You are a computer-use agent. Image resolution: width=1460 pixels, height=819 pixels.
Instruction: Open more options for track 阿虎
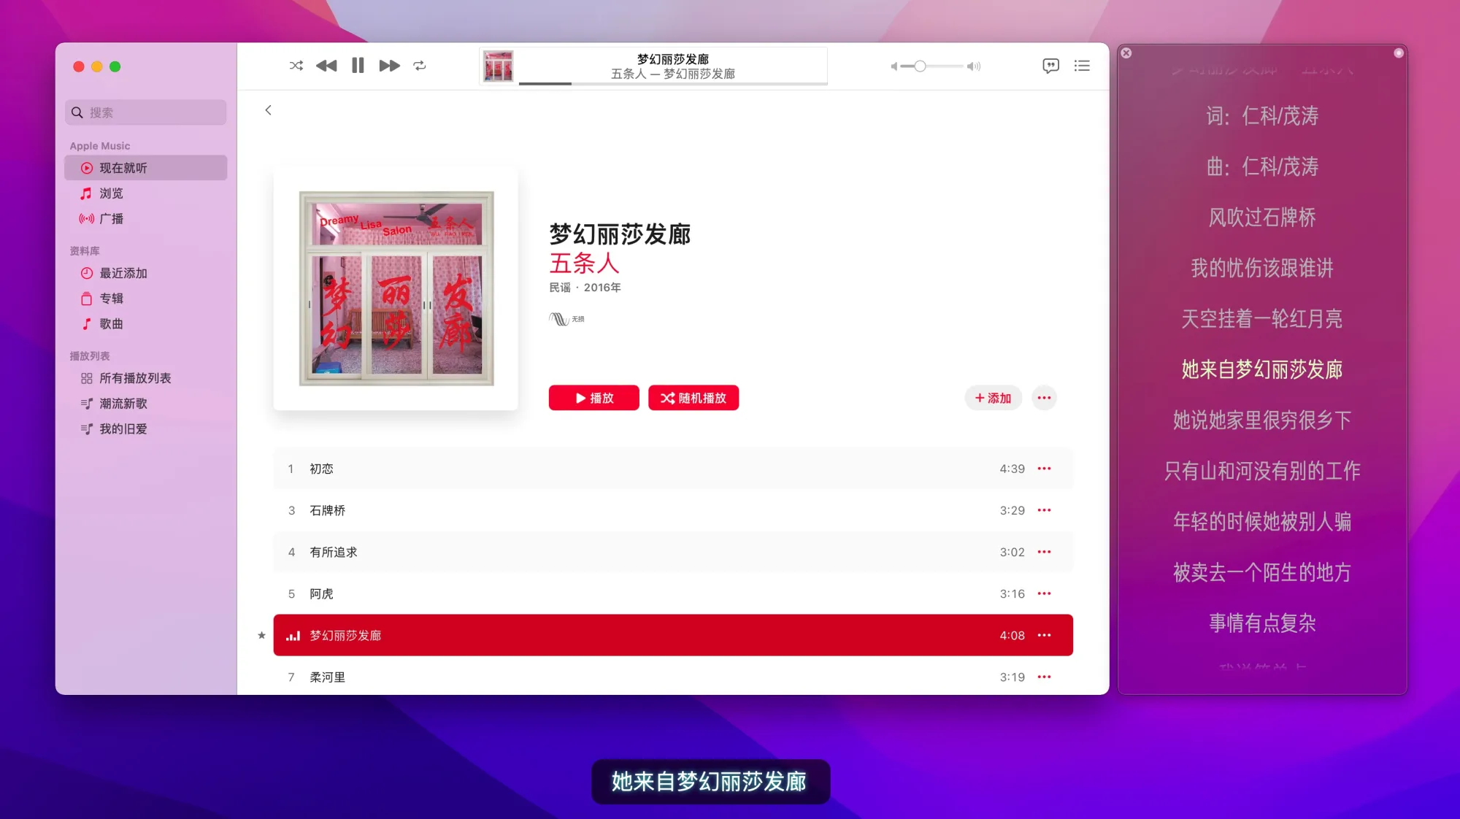(x=1044, y=593)
